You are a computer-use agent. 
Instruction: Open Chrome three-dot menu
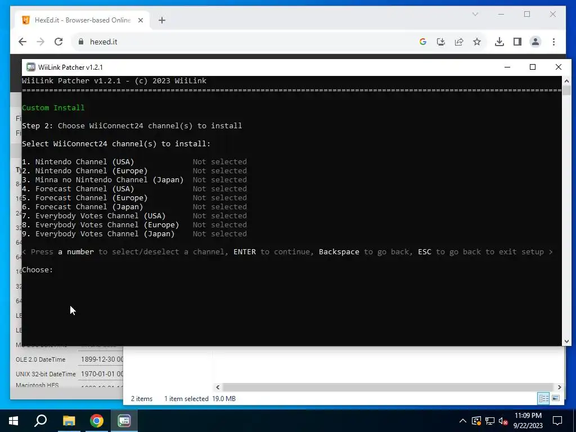coord(553,42)
